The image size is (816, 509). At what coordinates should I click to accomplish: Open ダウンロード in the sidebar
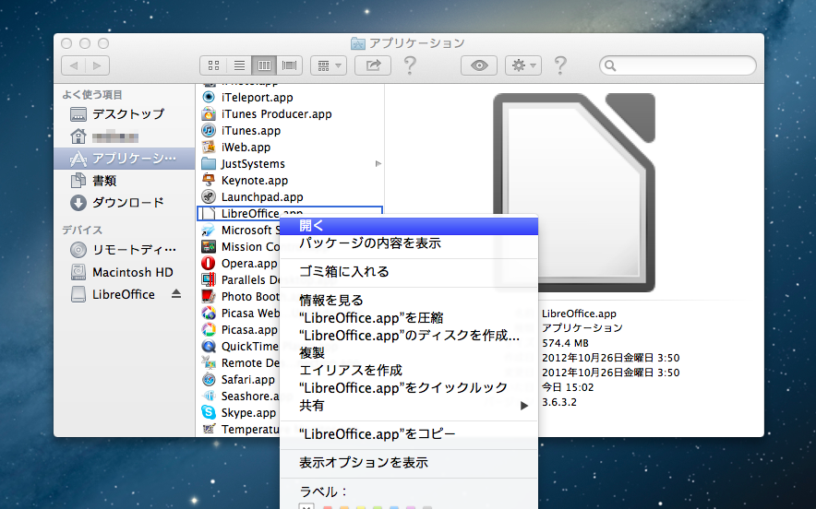point(125,203)
